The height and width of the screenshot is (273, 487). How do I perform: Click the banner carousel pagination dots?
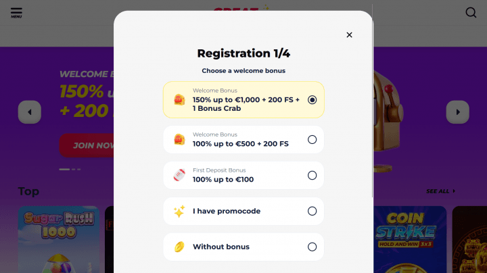pos(70,169)
